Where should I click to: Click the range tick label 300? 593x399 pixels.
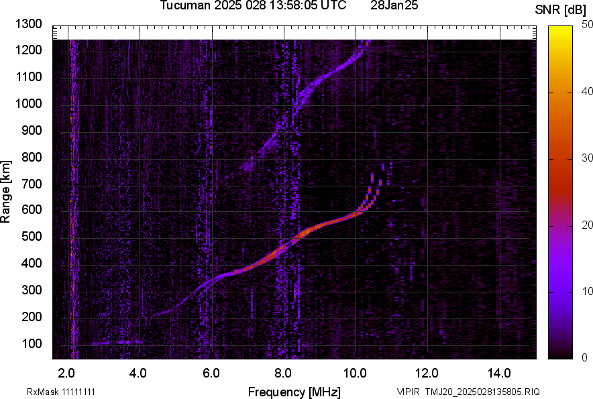32,290
